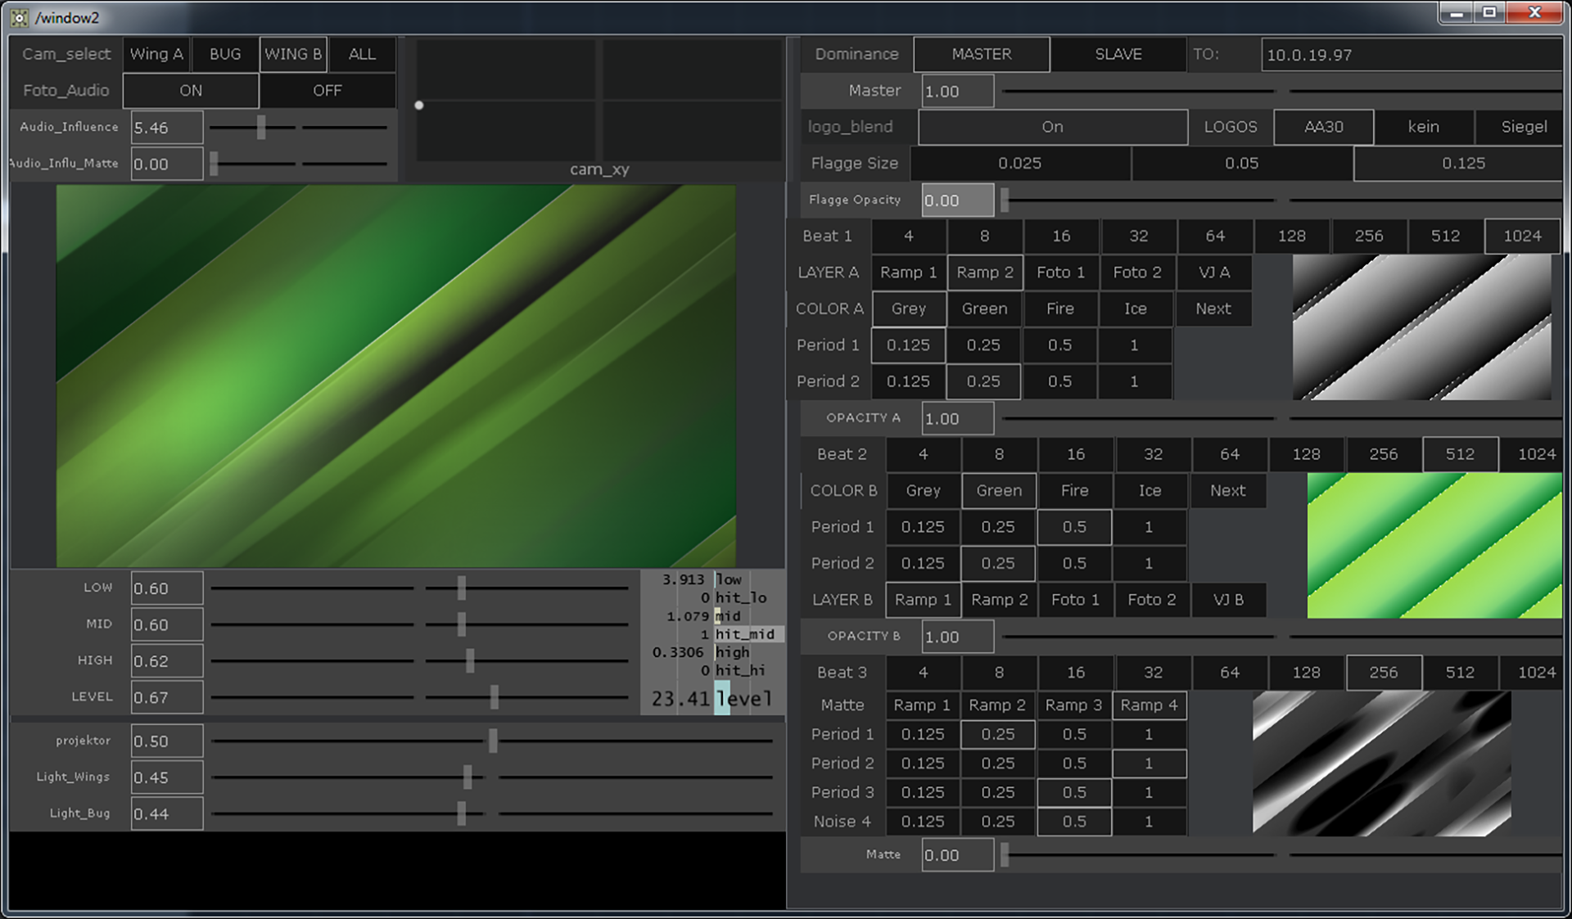Set Beat 1 to 1024
This screenshot has height=919, width=1572.
[x=1522, y=237]
